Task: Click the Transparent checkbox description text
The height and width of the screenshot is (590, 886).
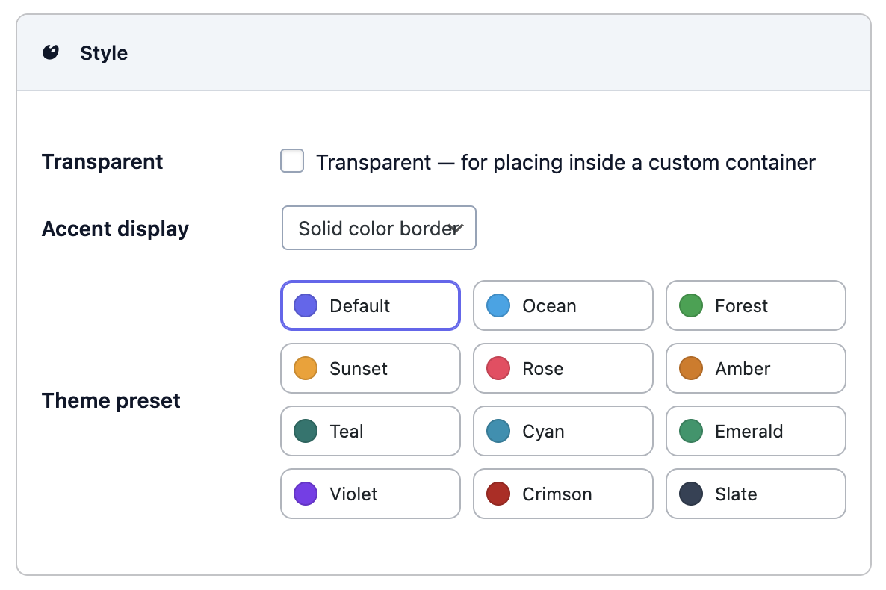Action: 566,162
